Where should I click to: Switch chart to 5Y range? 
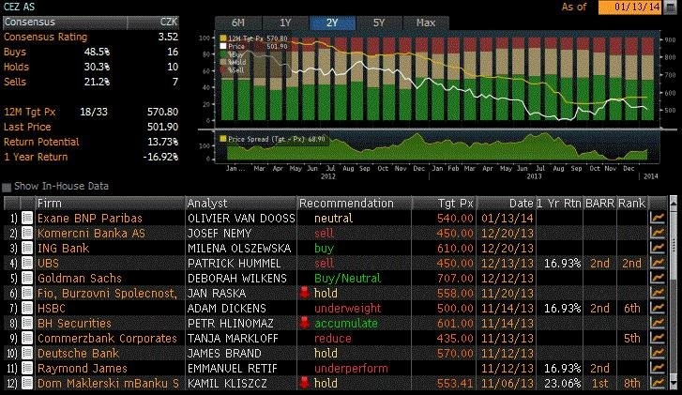pyautogui.click(x=379, y=23)
